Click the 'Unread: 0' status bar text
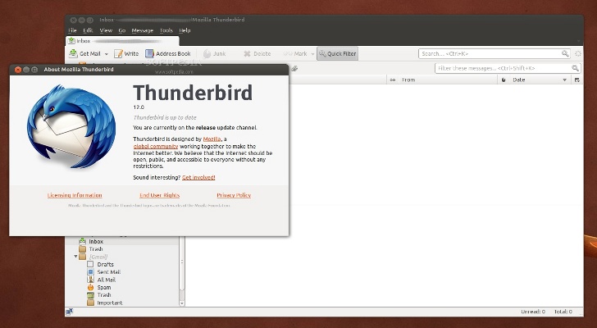This screenshot has width=597, height=328. tap(533, 312)
